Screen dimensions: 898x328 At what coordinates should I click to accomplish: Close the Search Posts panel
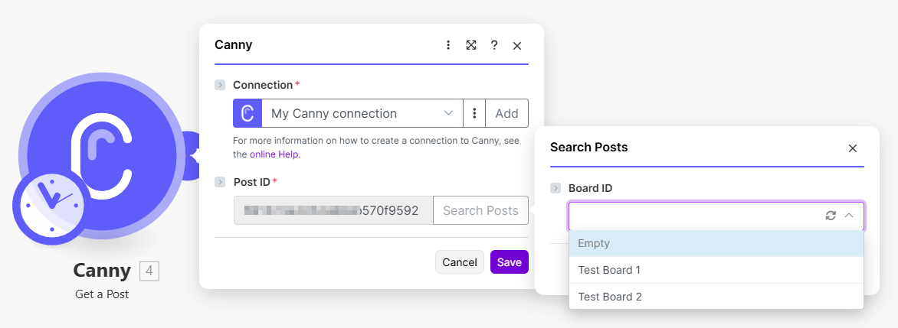[852, 148]
